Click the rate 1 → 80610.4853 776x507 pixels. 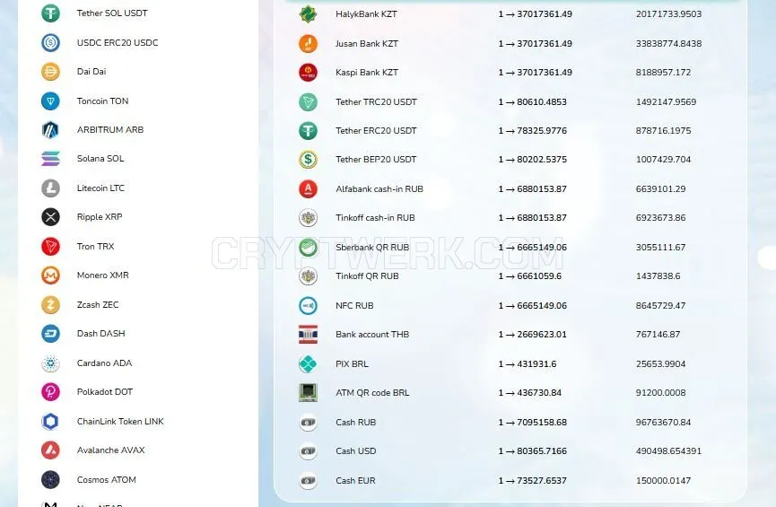(x=533, y=102)
